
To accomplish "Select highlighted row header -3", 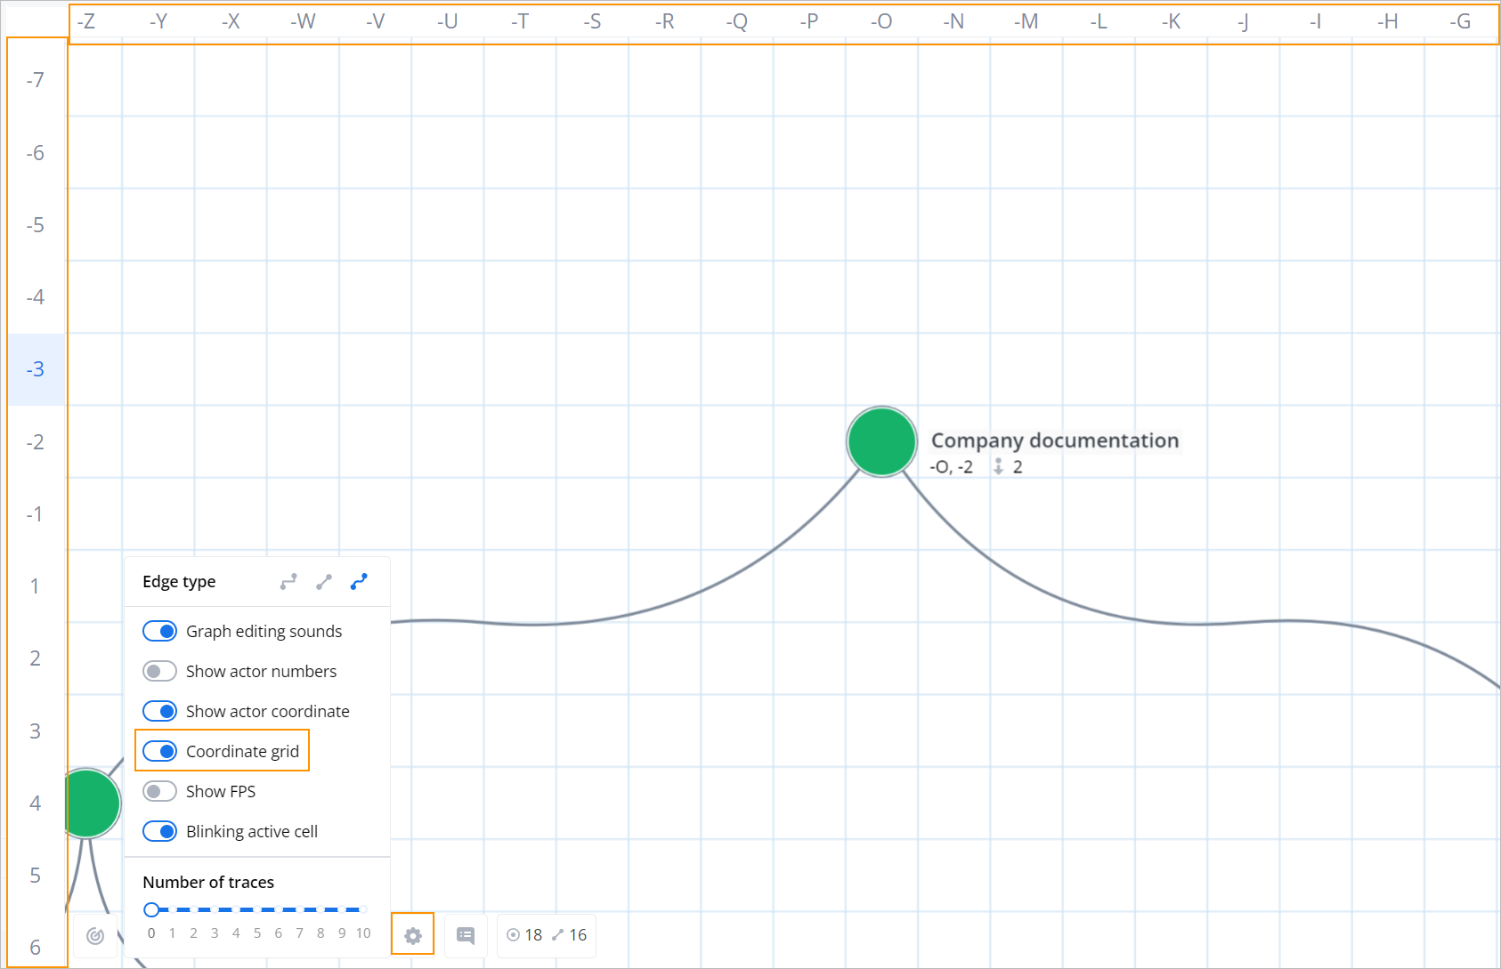I will [36, 369].
